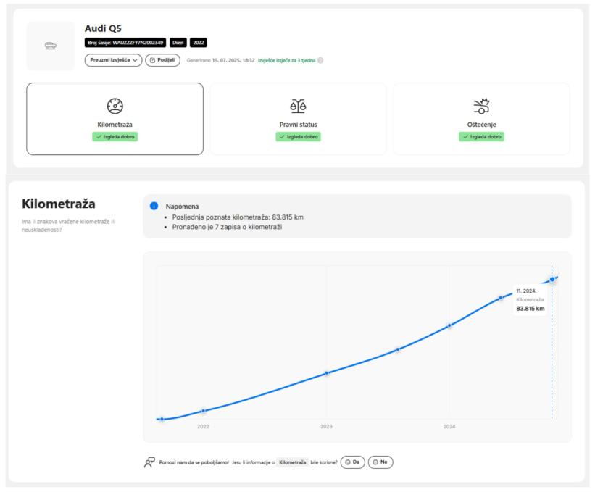The width and height of the screenshot is (595, 500).
Task: Click the car thumbnail placeholder icon
Action: pyautogui.click(x=51, y=46)
